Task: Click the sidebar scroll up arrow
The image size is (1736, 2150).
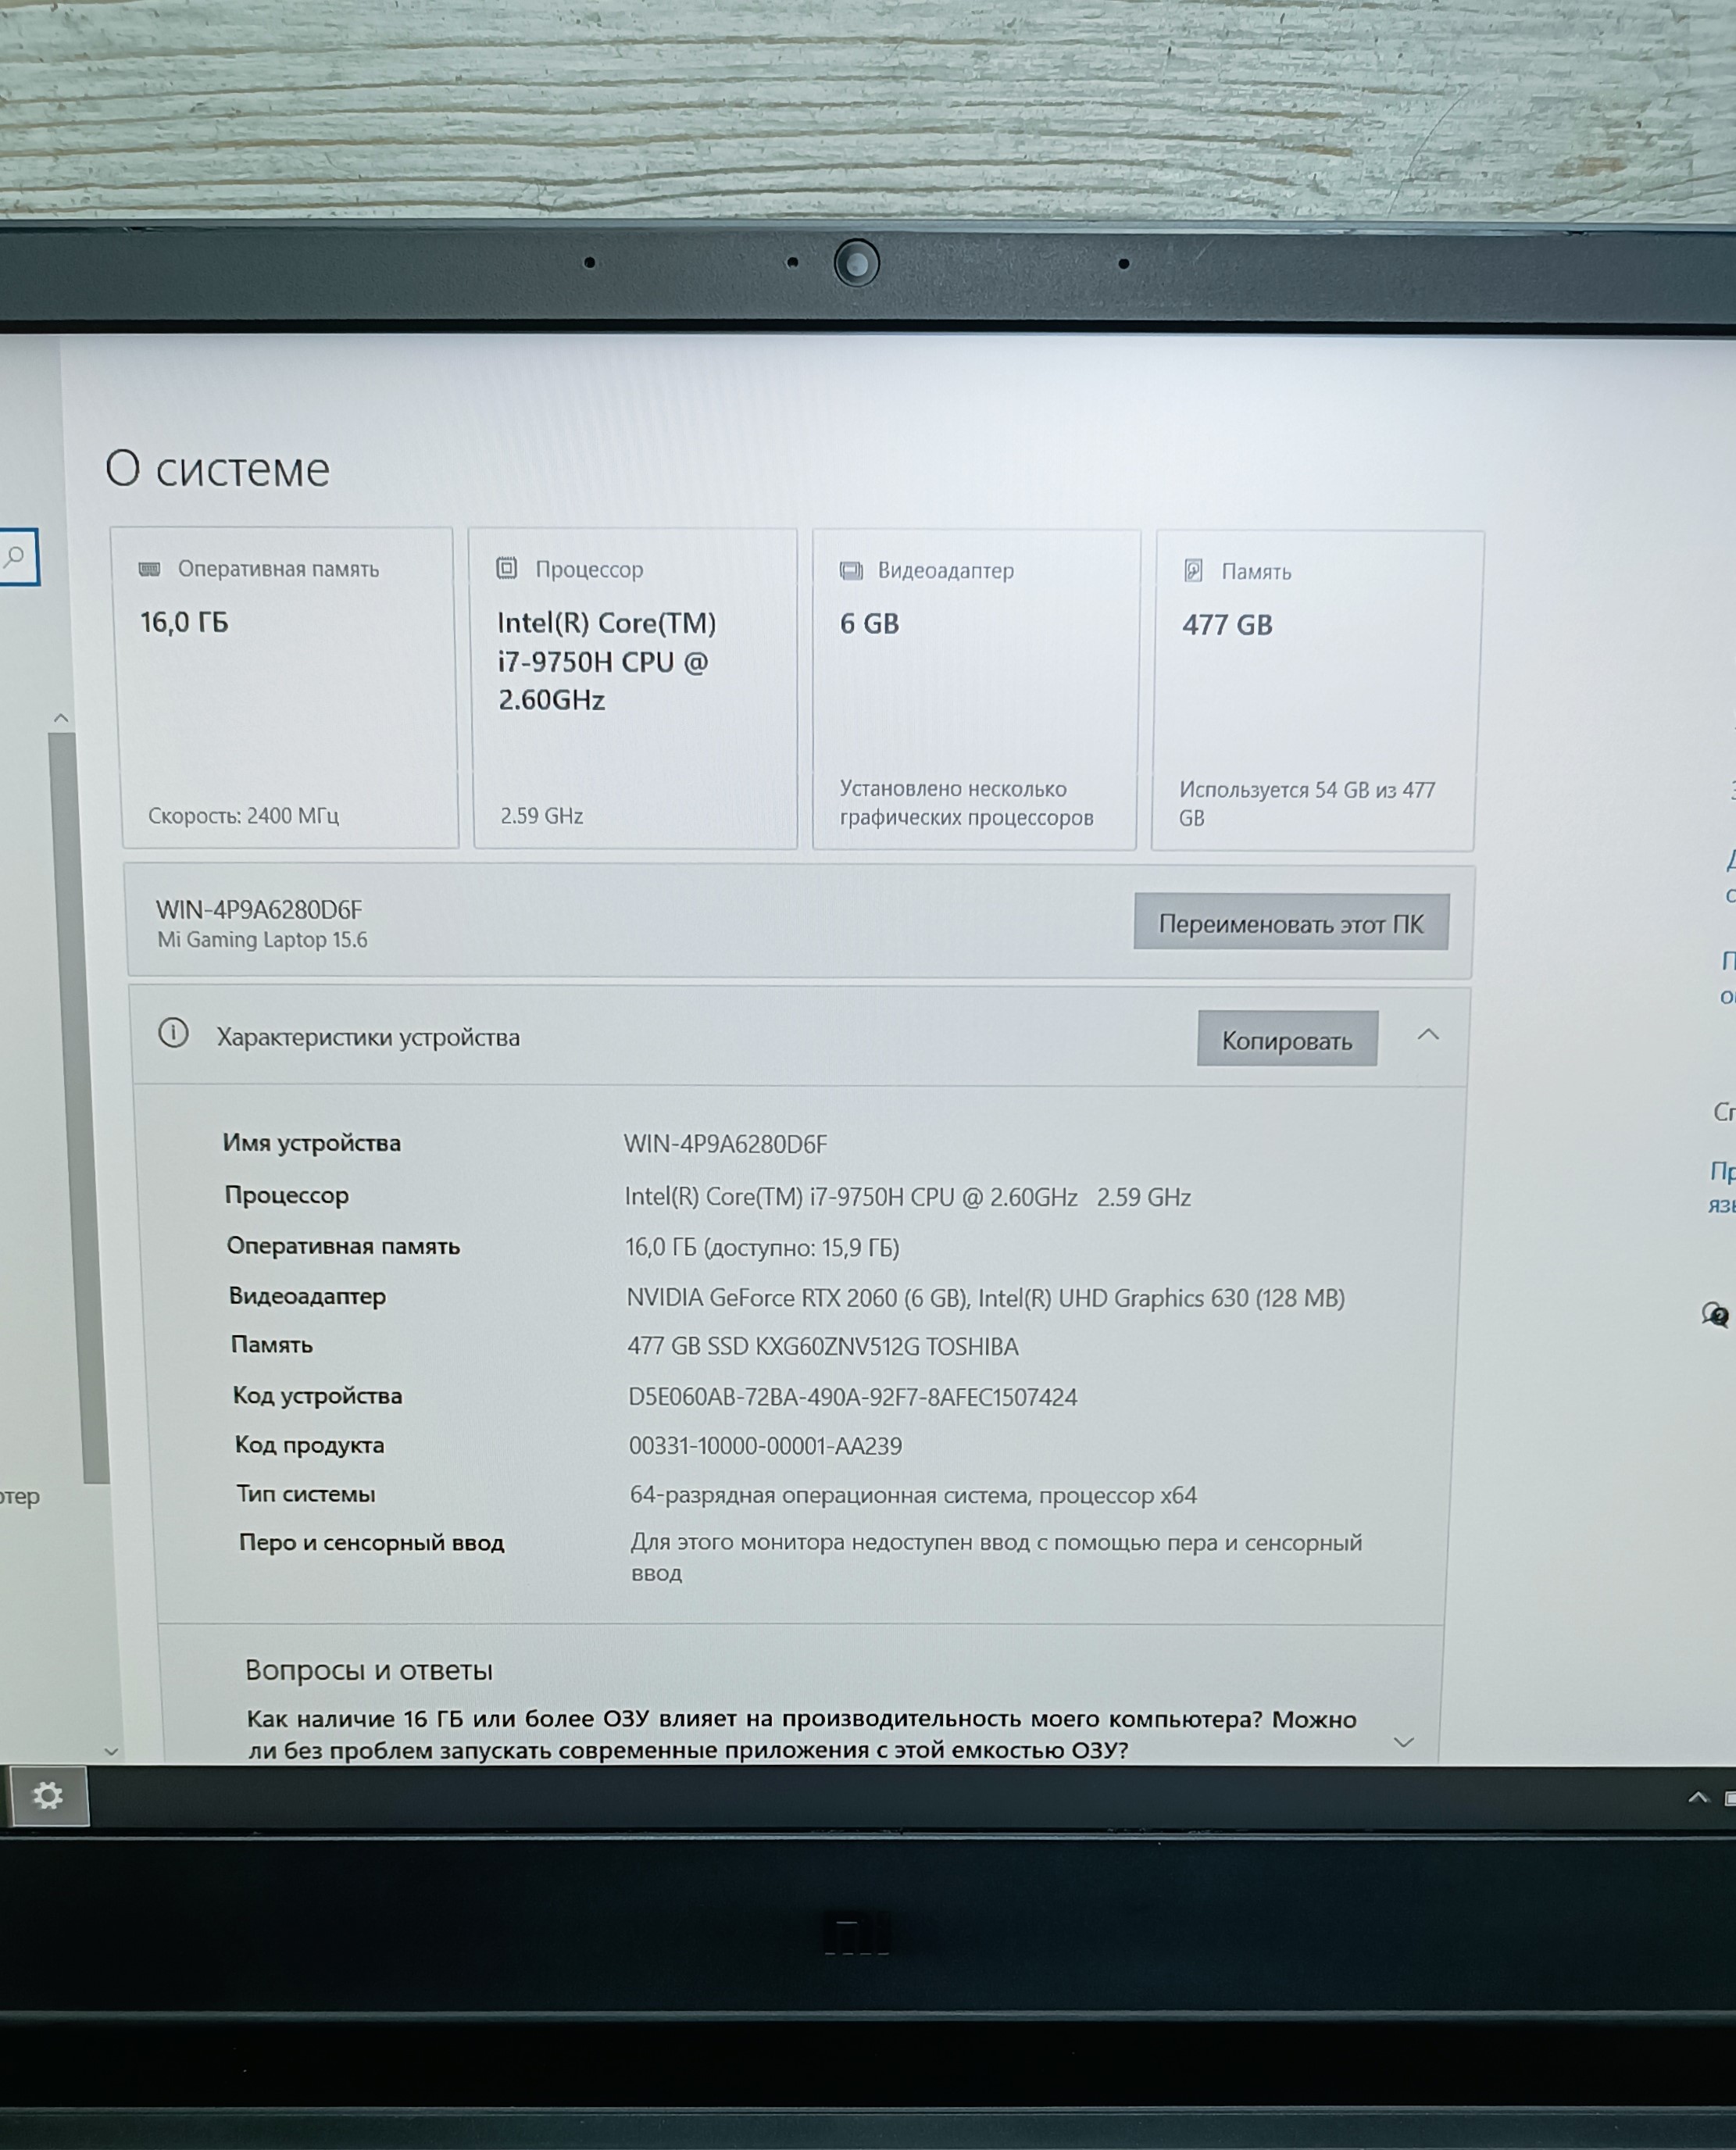Action: tap(61, 718)
